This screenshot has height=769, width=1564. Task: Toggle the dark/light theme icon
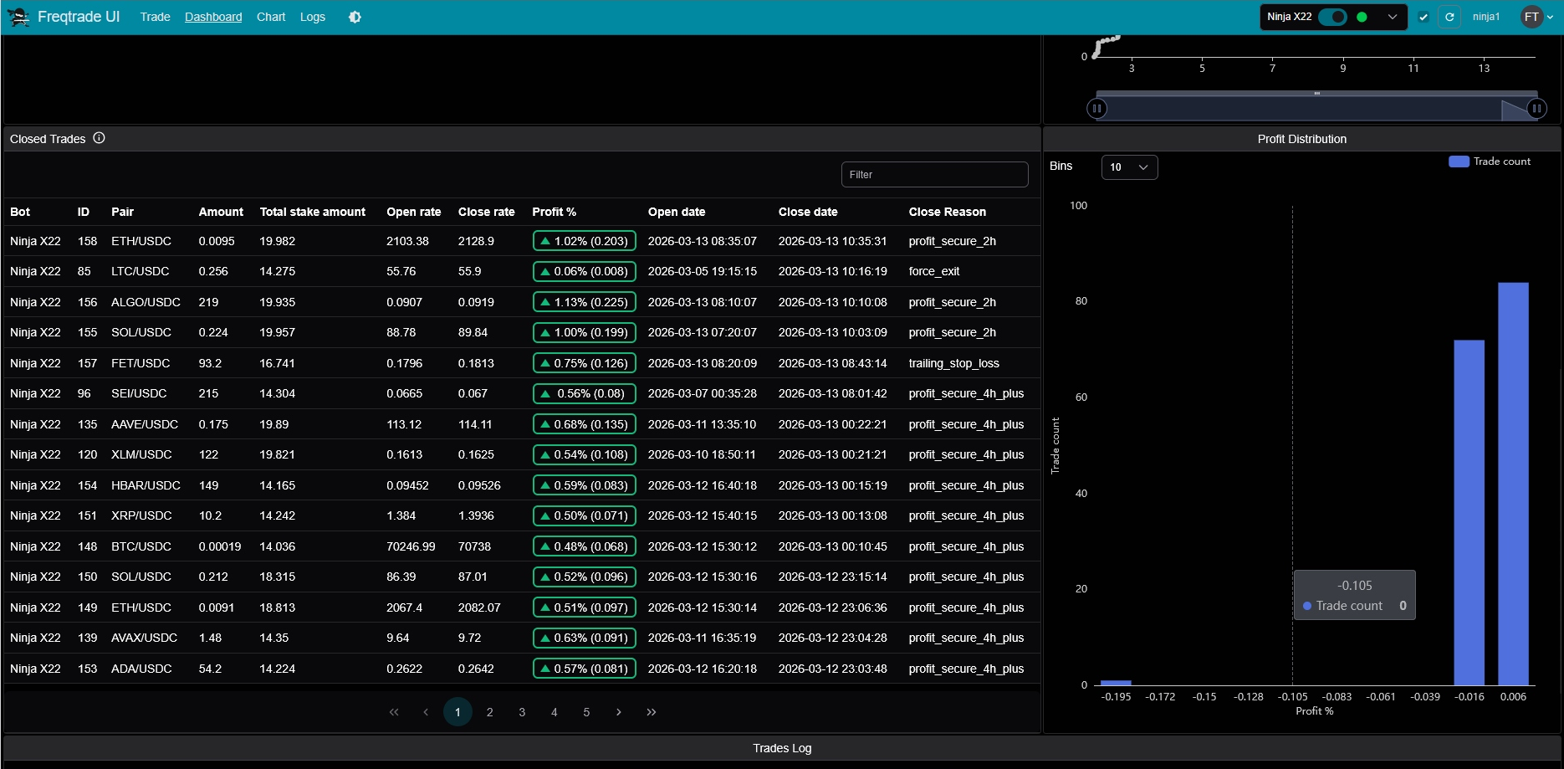pyautogui.click(x=355, y=17)
